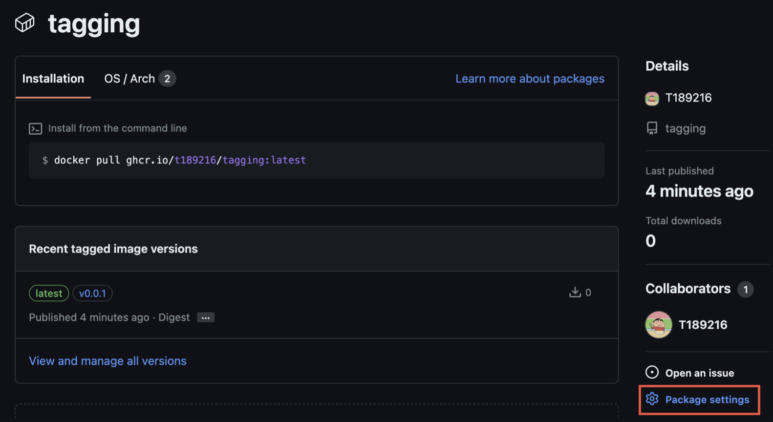Switch to the Installation tab
The width and height of the screenshot is (773, 422).
point(53,79)
